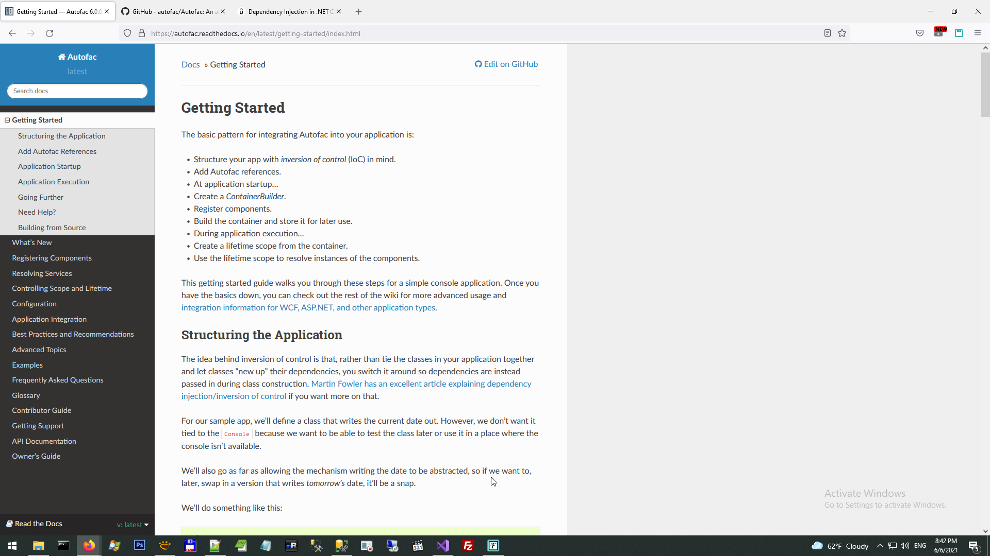Click the Search docs input field

pyautogui.click(x=77, y=91)
